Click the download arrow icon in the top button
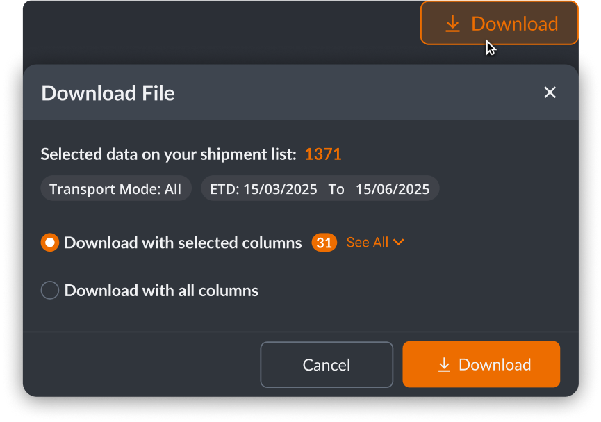The image size is (601, 422). point(452,24)
